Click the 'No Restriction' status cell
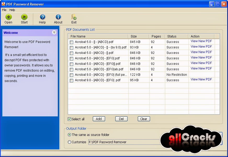Screen dimensions: 228x157 pyautogui.click(x=177, y=75)
